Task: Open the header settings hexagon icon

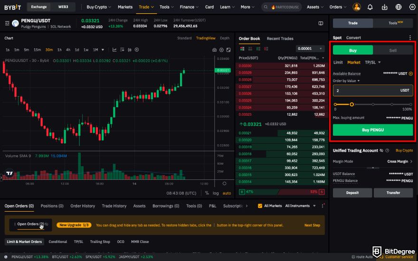Action: (x=412, y=7)
